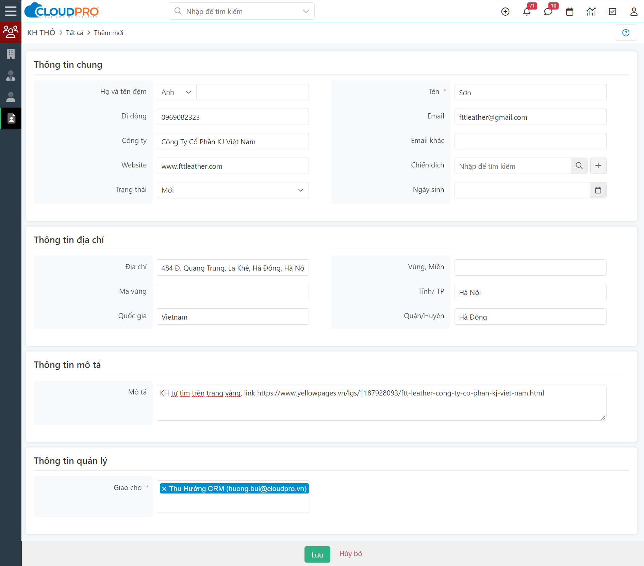644x566 pixels.
Task: Click Thêm mới breadcrumb
Action: tap(109, 33)
